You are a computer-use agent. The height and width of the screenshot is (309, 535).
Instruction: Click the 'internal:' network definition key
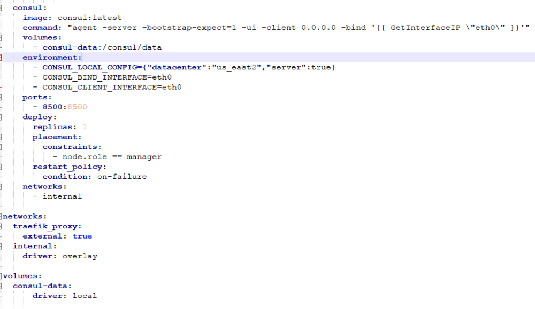[35, 246]
